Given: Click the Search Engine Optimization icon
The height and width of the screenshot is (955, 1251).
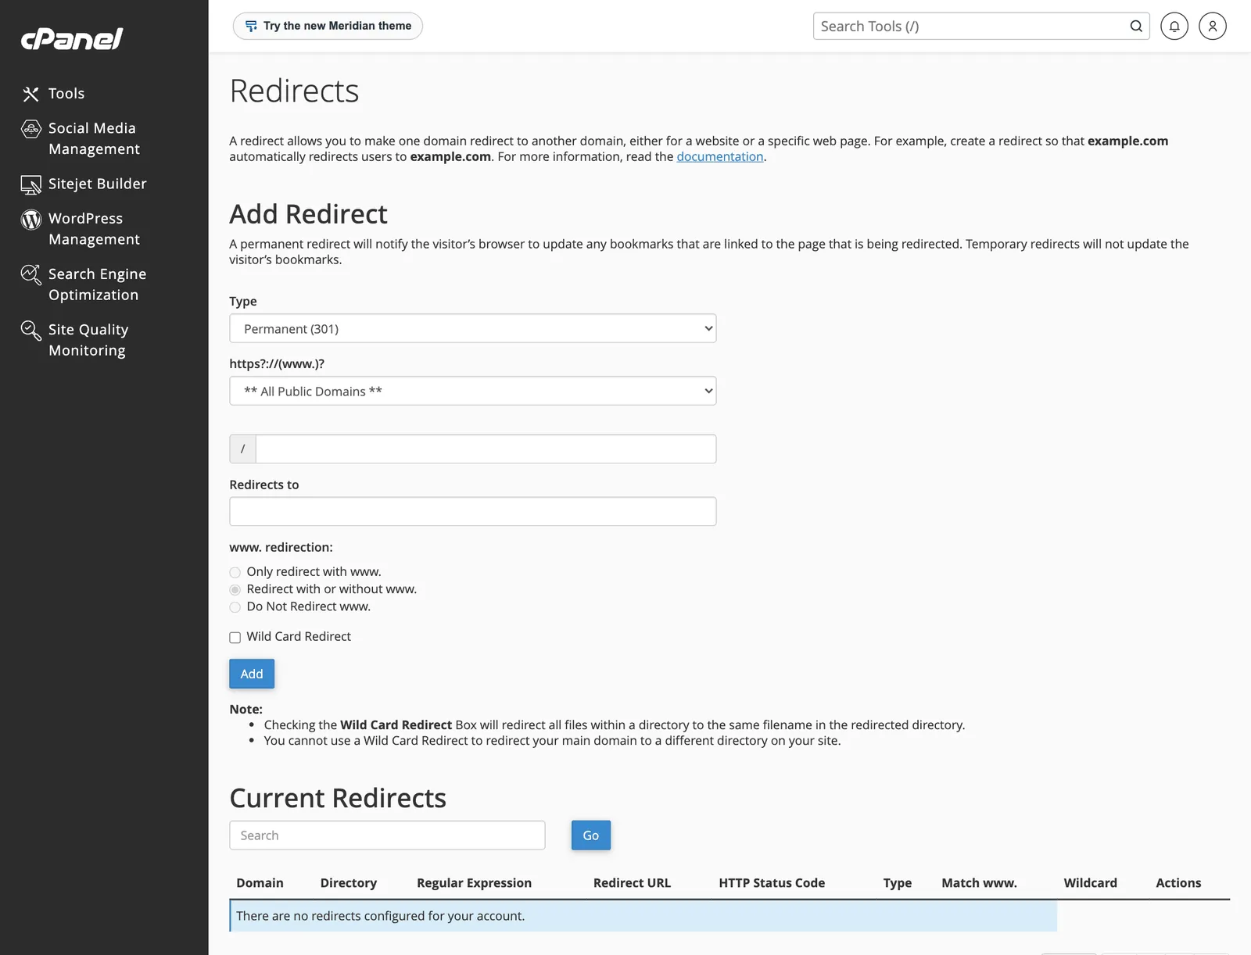Looking at the screenshot, I should click(x=30, y=274).
